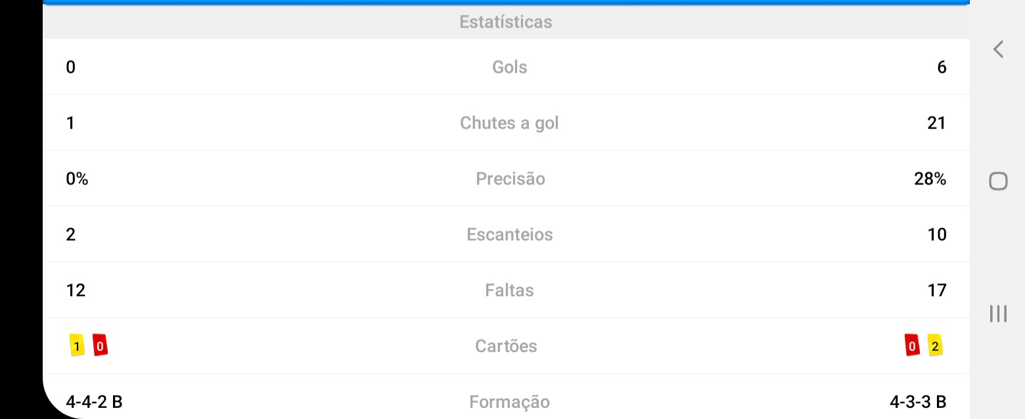Tap the Android back arrow
The height and width of the screenshot is (419, 1025).
coord(998,49)
